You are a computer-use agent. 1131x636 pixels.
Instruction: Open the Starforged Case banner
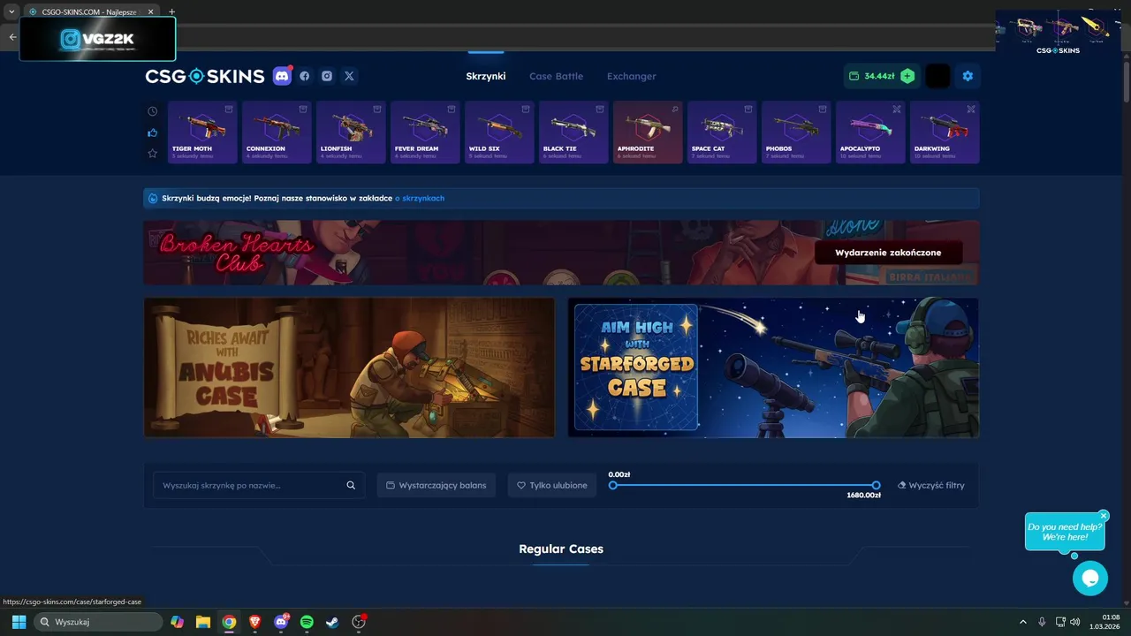(x=773, y=367)
